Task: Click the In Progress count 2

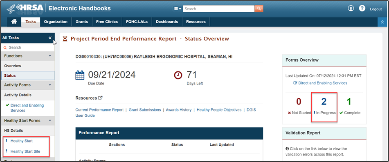Action: pyautogui.click(x=324, y=102)
